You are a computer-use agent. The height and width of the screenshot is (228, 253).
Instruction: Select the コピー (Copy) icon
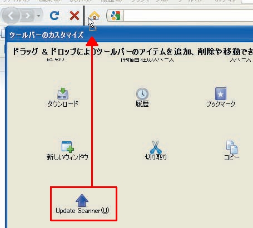pyautogui.click(x=232, y=151)
